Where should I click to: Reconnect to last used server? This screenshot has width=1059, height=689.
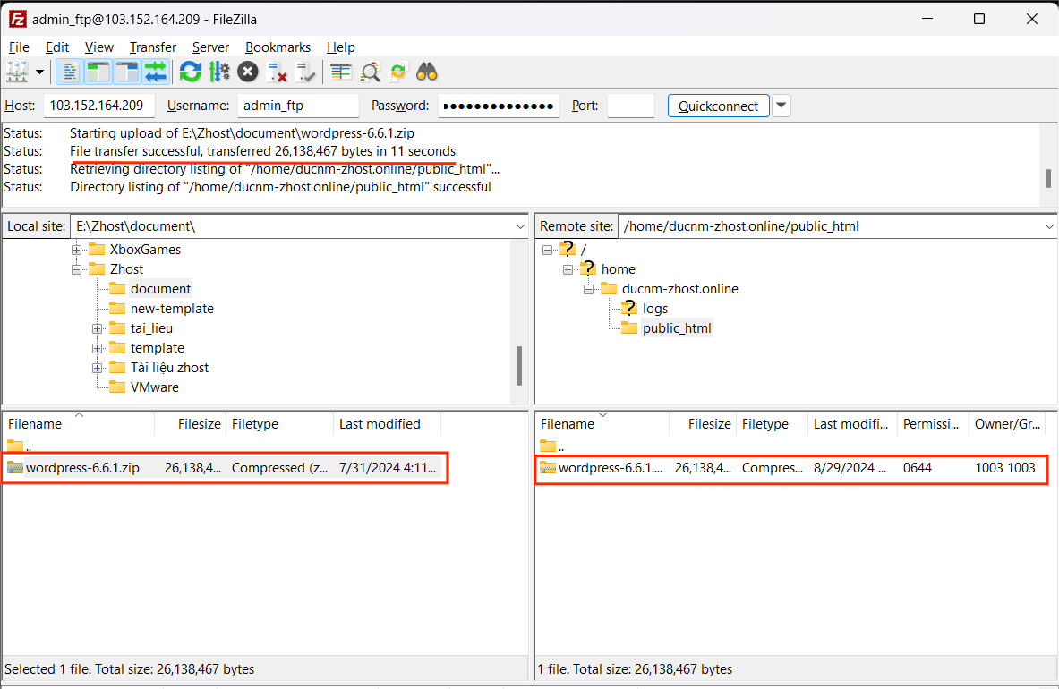coord(306,72)
